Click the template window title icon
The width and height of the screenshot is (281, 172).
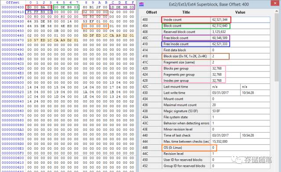pos(141,4)
